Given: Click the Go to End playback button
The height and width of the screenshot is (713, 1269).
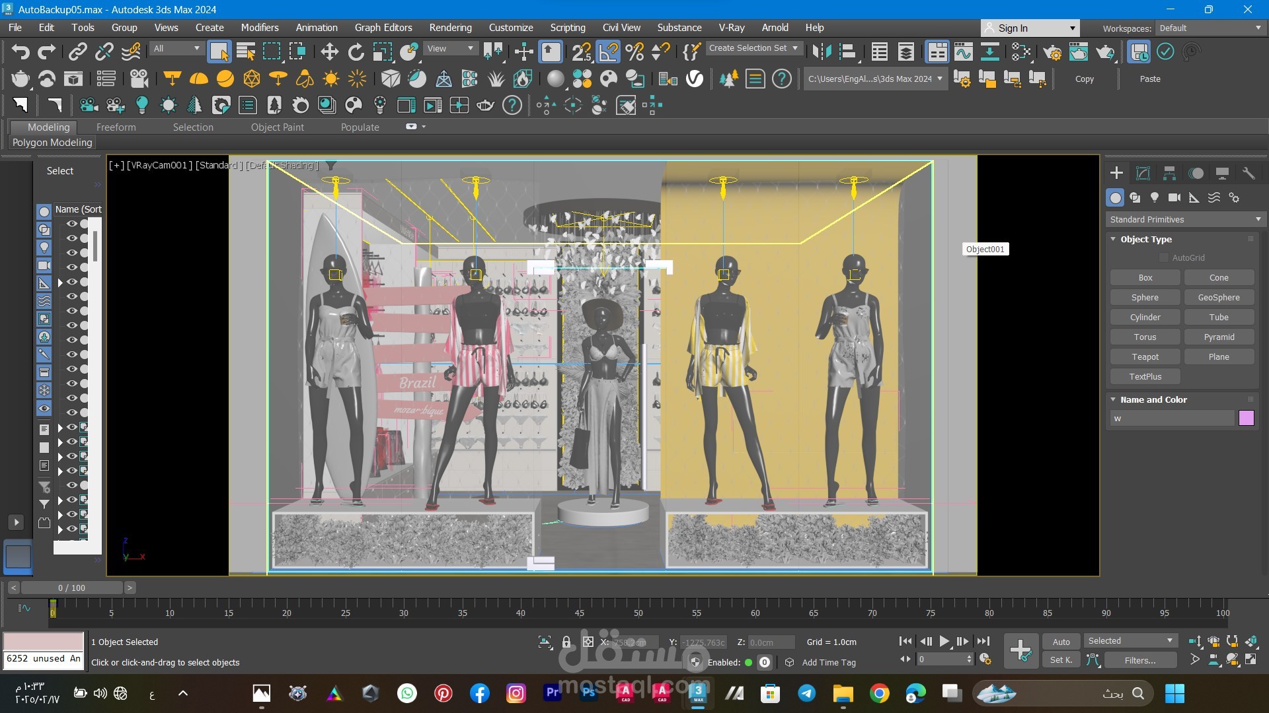Looking at the screenshot, I should 983,641.
